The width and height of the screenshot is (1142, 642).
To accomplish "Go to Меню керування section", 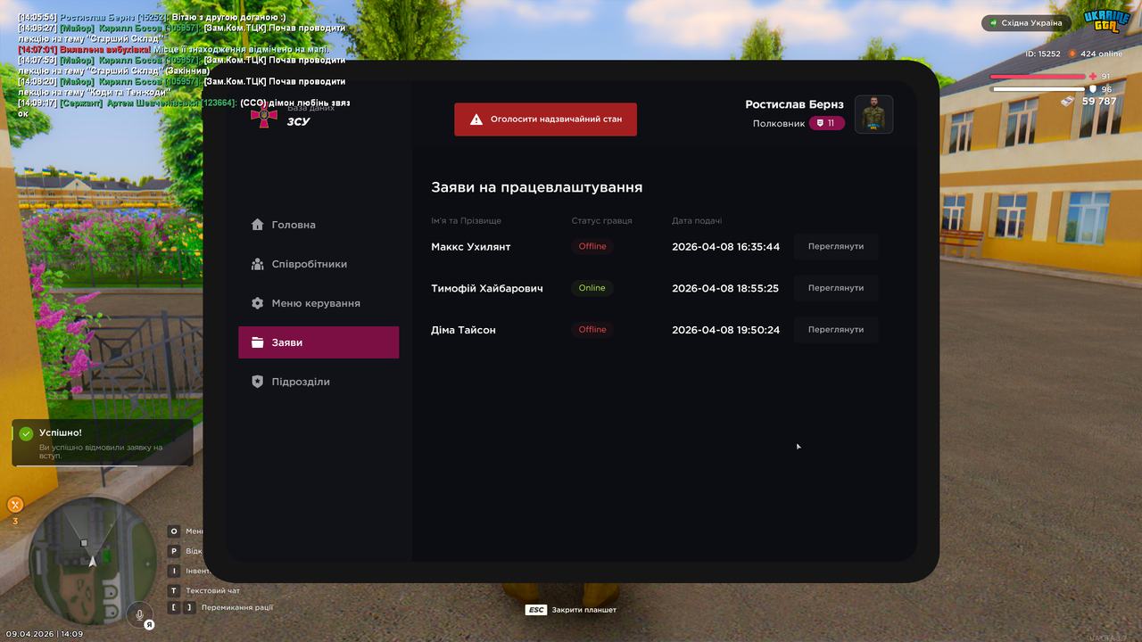I will click(x=319, y=303).
